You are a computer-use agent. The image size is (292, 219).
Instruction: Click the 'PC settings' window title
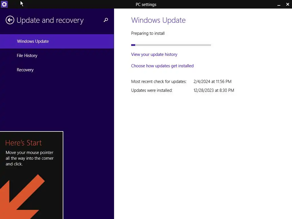click(x=146, y=5)
